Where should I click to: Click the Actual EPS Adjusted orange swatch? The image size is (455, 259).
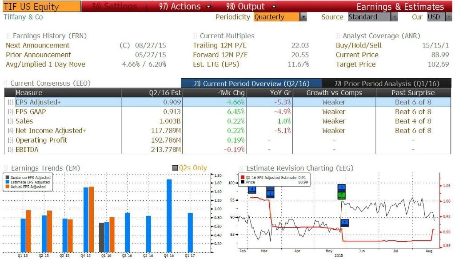(7, 187)
